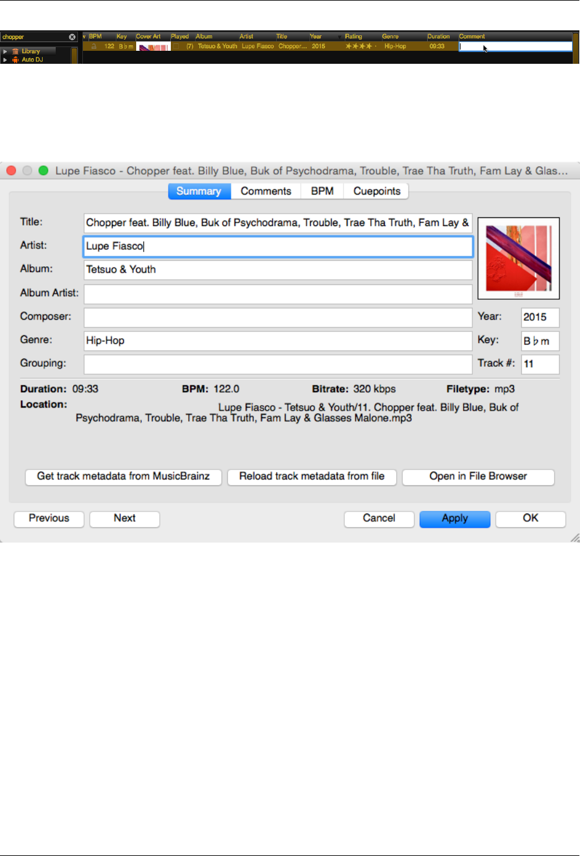This screenshot has height=856, width=580.
Task: Click the large album cover art image
Action: pos(519,258)
